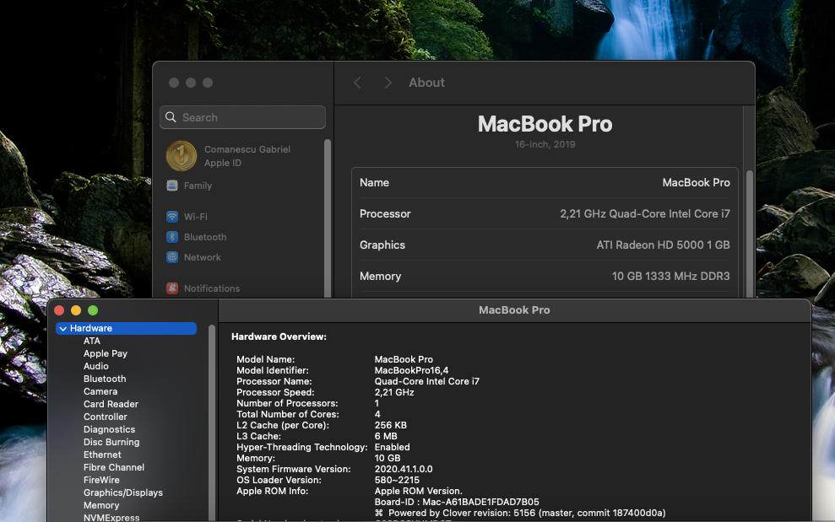Click the Model Identifier value MacBookPro16,4
Screen dimensions: 835x522
pyautogui.click(x=411, y=370)
